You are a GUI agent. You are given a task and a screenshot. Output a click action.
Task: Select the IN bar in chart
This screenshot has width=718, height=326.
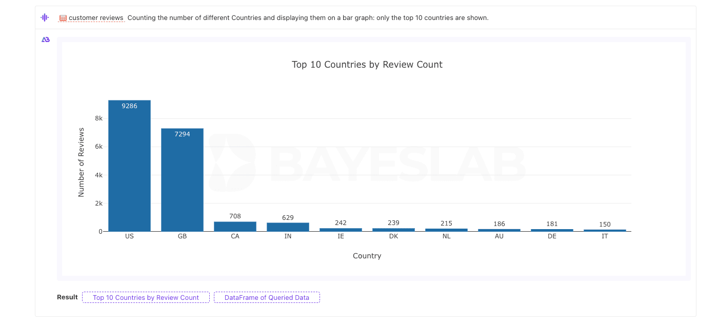click(288, 227)
